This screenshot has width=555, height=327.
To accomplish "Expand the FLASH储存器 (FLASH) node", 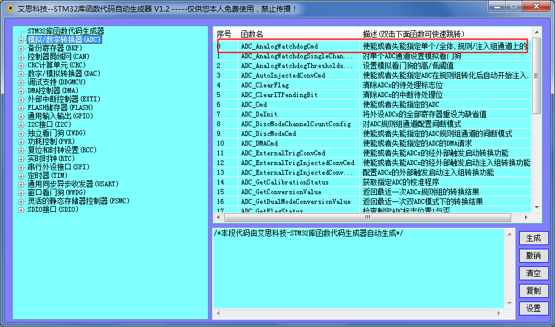I will point(21,108).
